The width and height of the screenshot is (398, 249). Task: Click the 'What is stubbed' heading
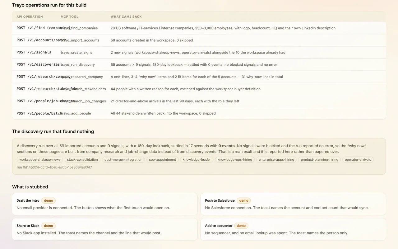[30, 187]
